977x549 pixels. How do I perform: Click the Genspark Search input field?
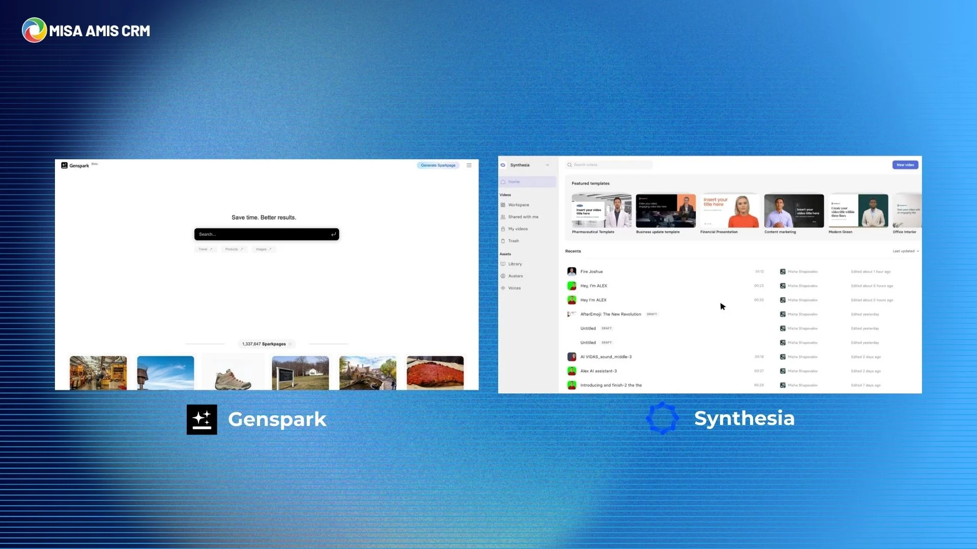tap(267, 234)
